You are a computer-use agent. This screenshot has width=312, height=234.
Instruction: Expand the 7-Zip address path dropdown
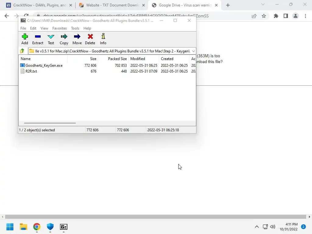(x=193, y=51)
